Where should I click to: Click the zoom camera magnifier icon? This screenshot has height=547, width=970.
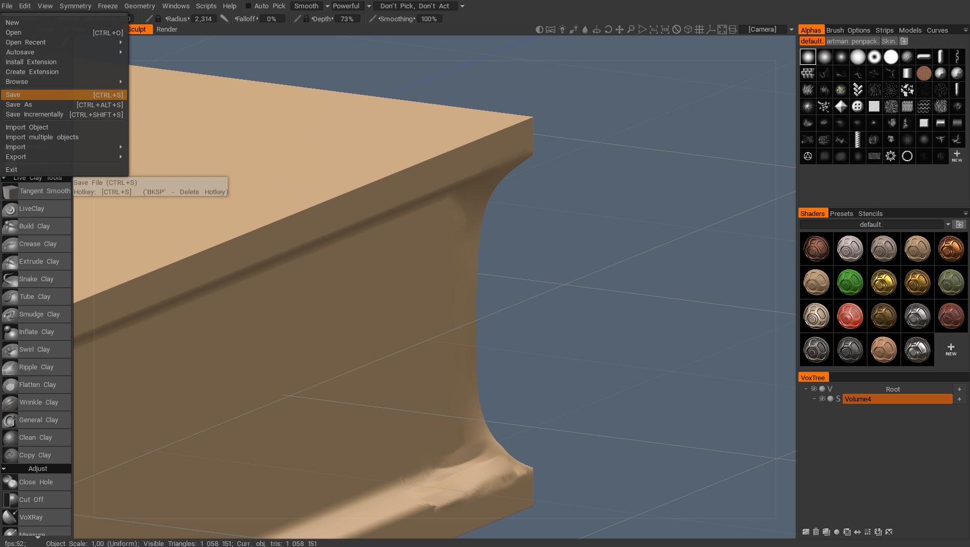pos(631,30)
